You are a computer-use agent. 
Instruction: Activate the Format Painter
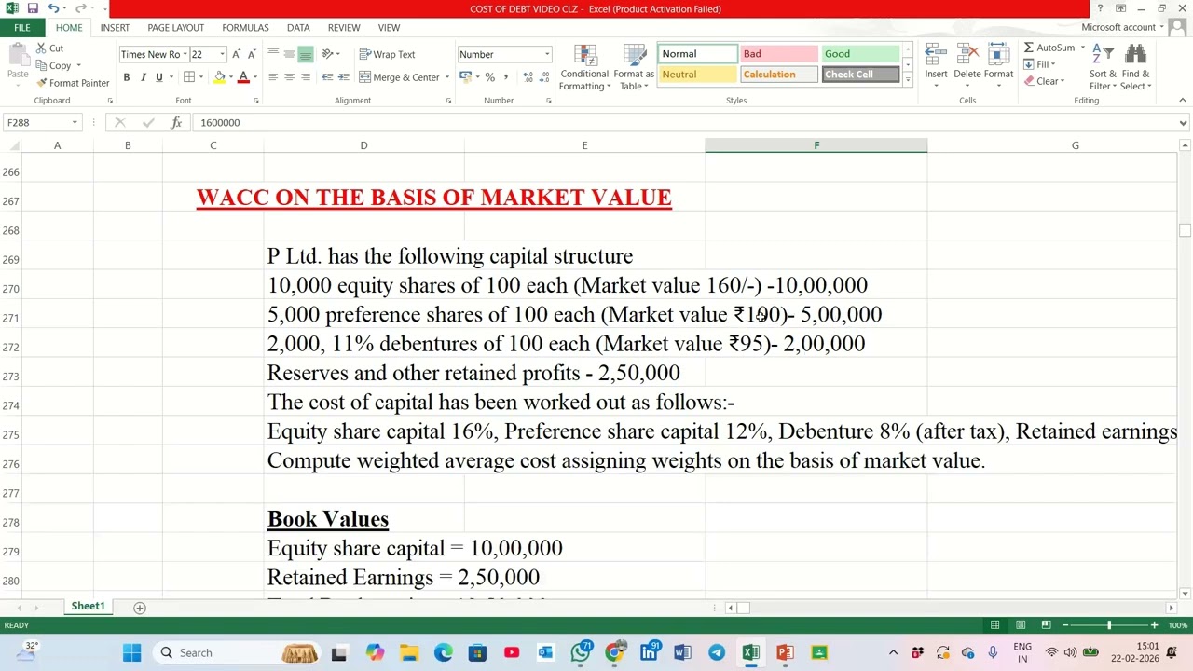(73, 83)
